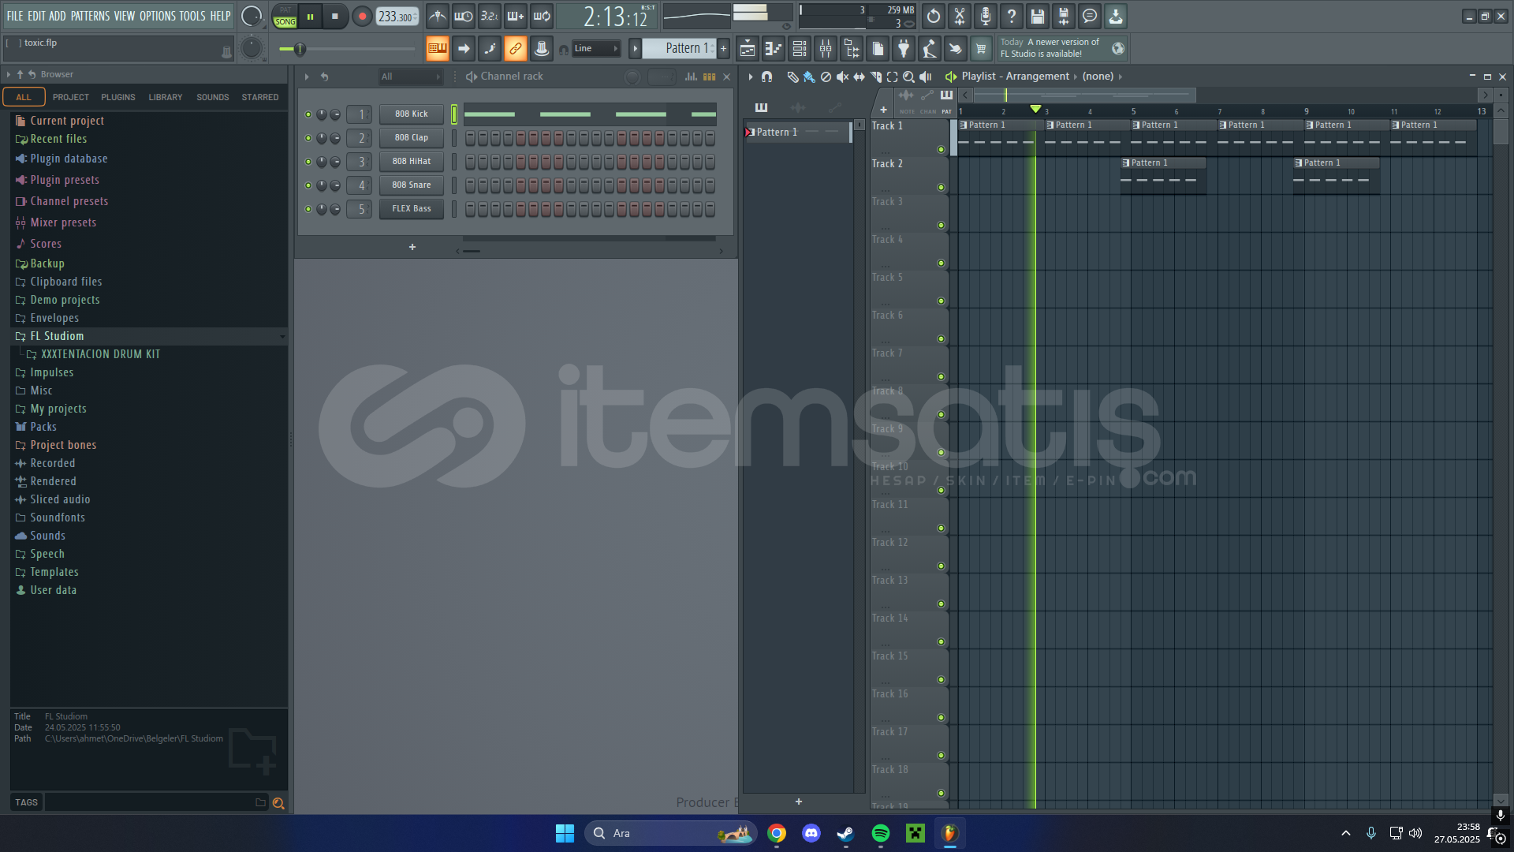Select the playlist mute tool
This screenshot has width=1514, height=852.
tap(842, 77)
